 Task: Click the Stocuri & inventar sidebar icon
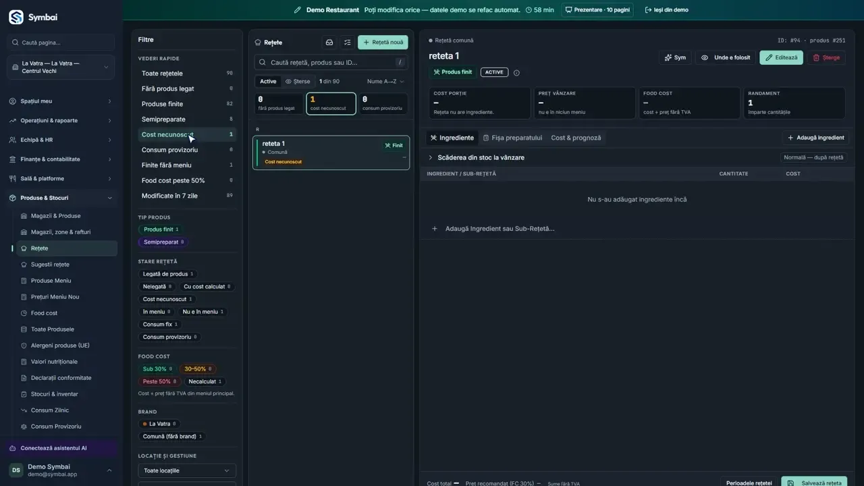[24, 394]
